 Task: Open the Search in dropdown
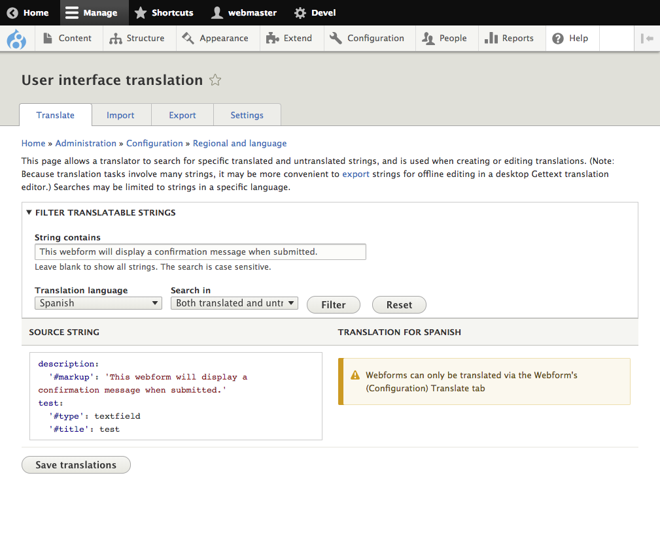click(234, 303)
